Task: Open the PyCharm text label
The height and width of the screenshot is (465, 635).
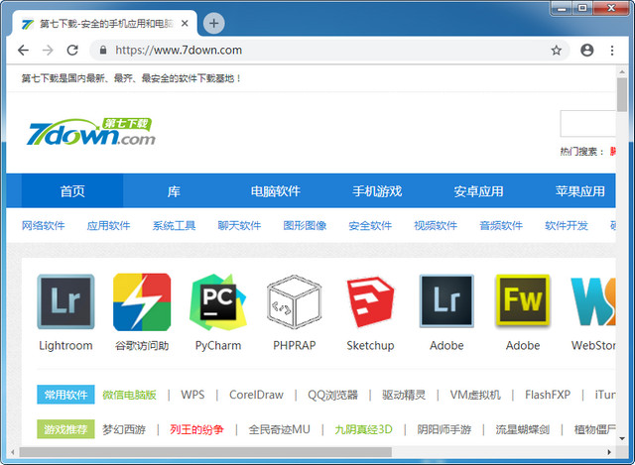Action: tap(218, 346)
